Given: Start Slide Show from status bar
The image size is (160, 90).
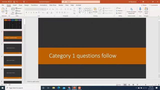Looking at the screenshot, I should (x=137, y=85).
